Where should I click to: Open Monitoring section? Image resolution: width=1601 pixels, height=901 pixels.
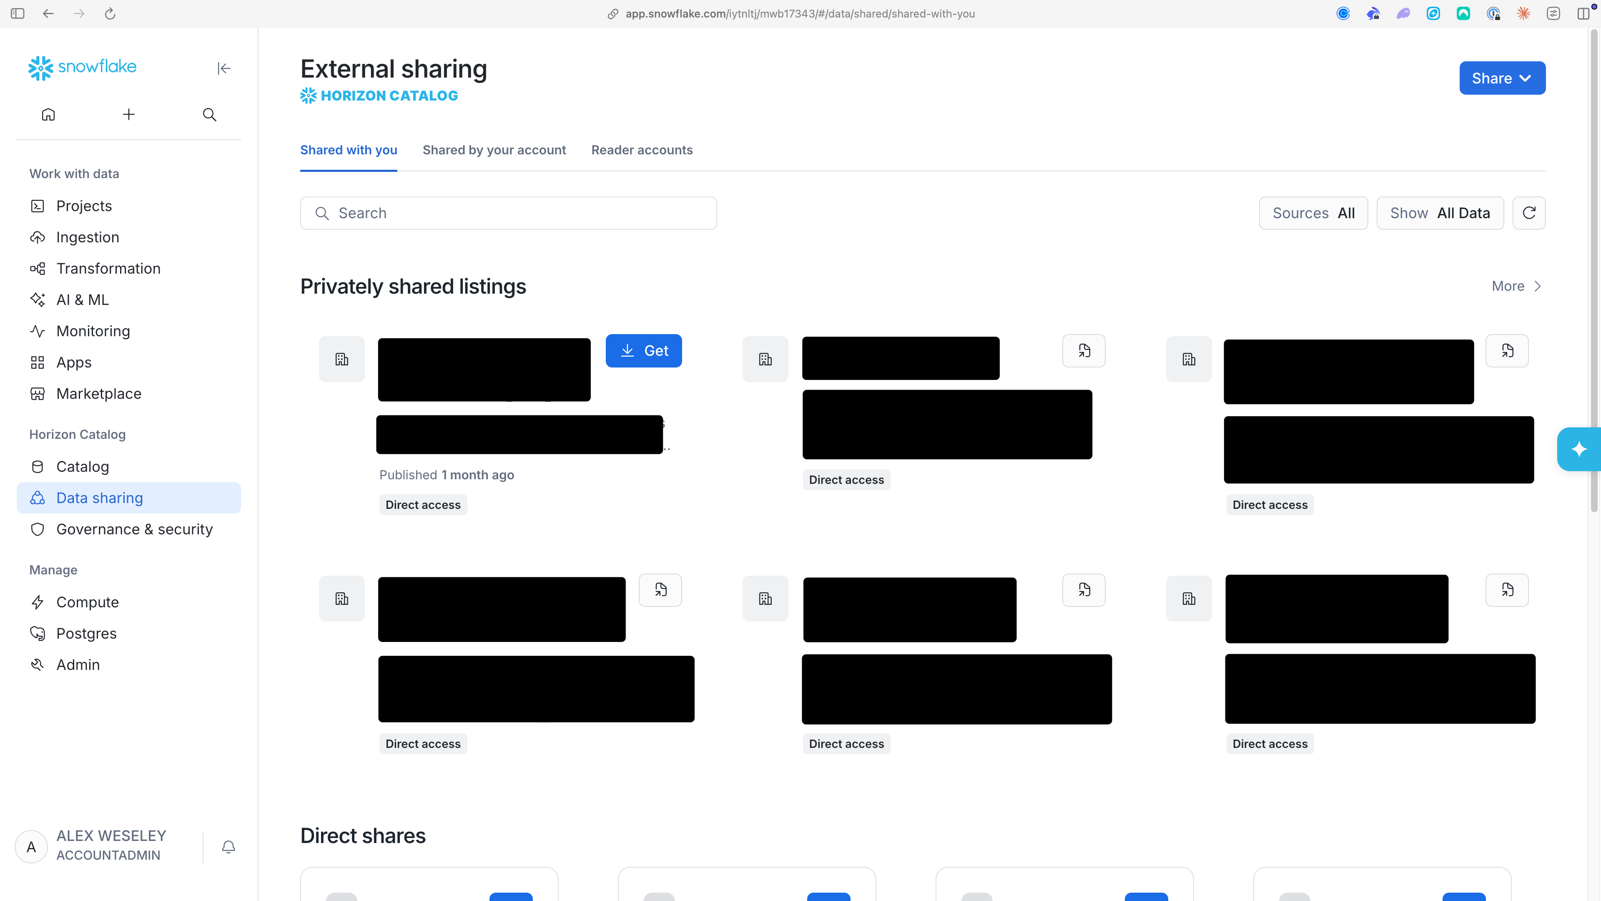coord(129,331)
